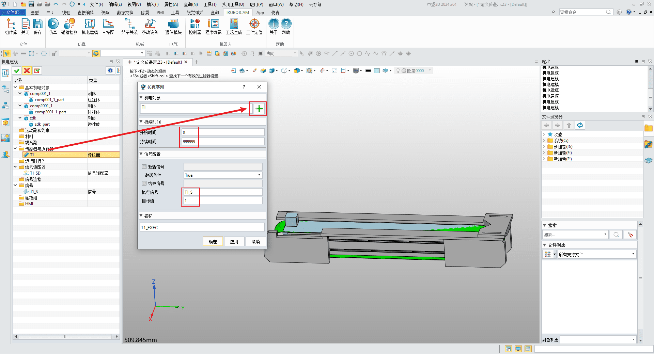Open 工艺生成 process generation tool
The image size is (654, 354).
pyautogui.click(x=234, y=27)
